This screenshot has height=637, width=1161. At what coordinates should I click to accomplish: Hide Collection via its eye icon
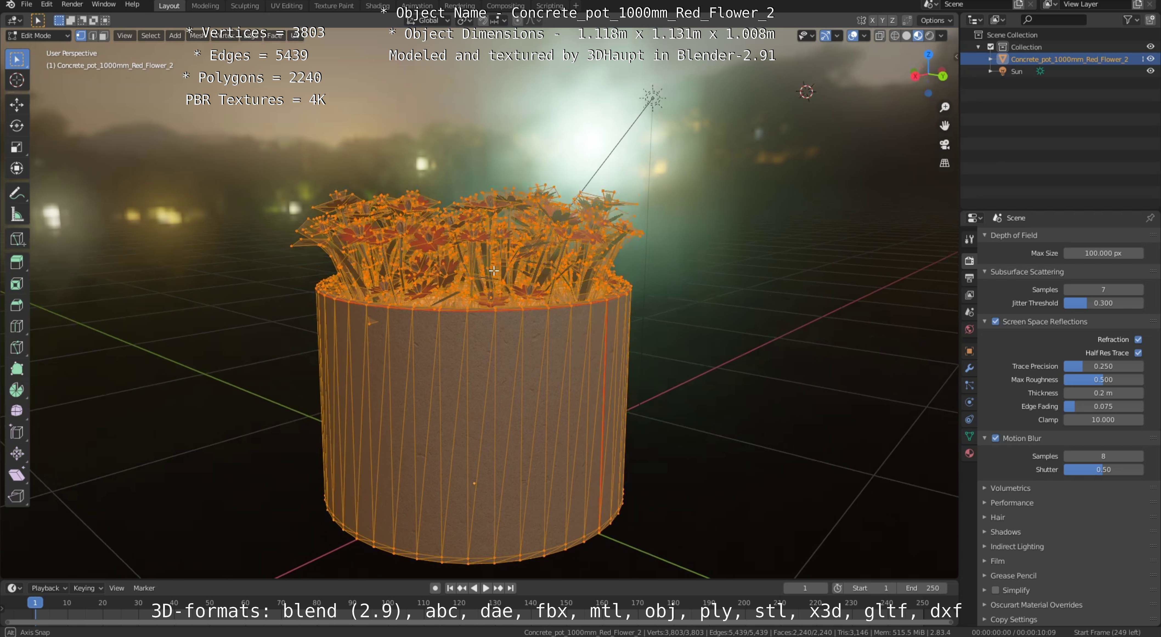[x=1150, y=47]
